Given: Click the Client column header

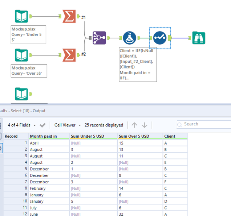Looking at the screenshot, I should coord(175,136).
